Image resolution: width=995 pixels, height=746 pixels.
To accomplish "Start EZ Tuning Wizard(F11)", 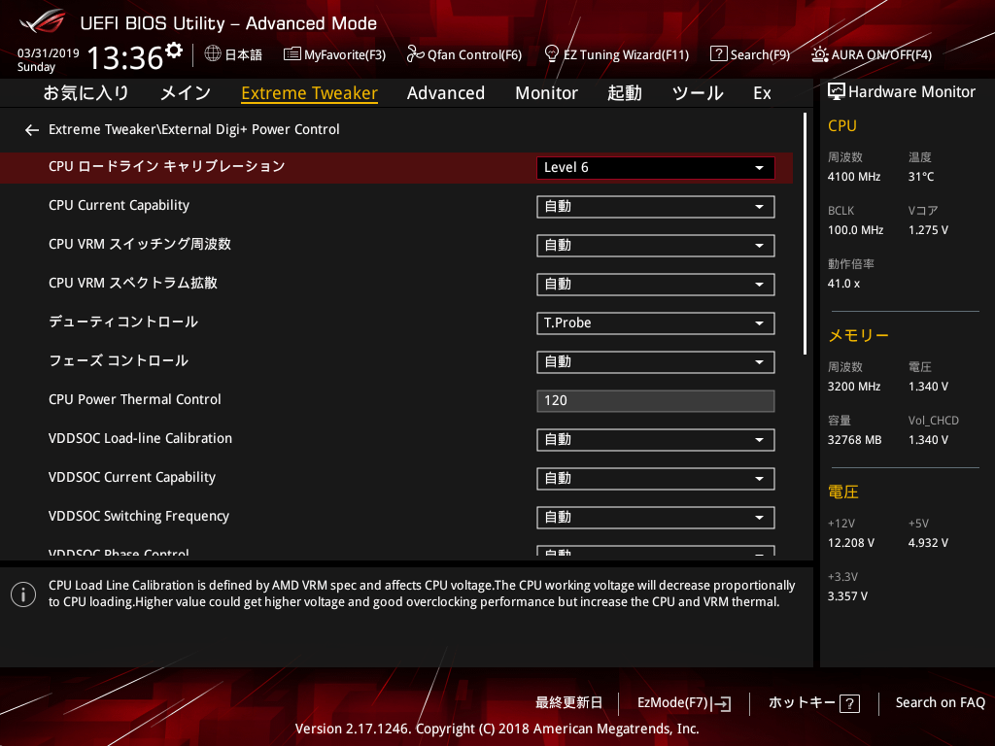I will pyautogui.click(x=617, y=54).
